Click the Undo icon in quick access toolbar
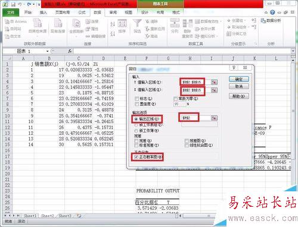This screenshot has width=298, height=227. pos(20,4)
